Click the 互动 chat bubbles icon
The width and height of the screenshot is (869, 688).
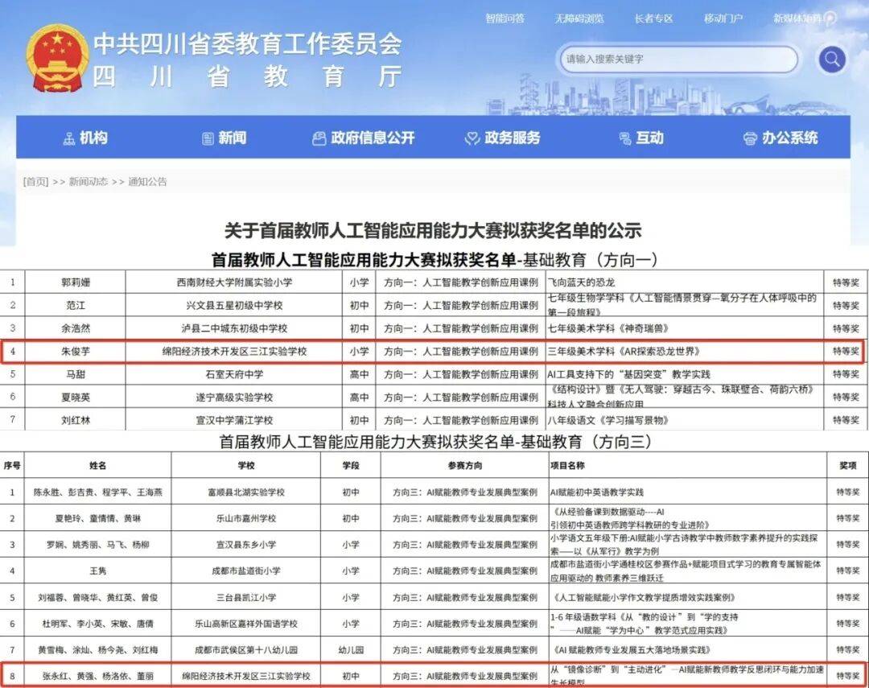[624, 138]
